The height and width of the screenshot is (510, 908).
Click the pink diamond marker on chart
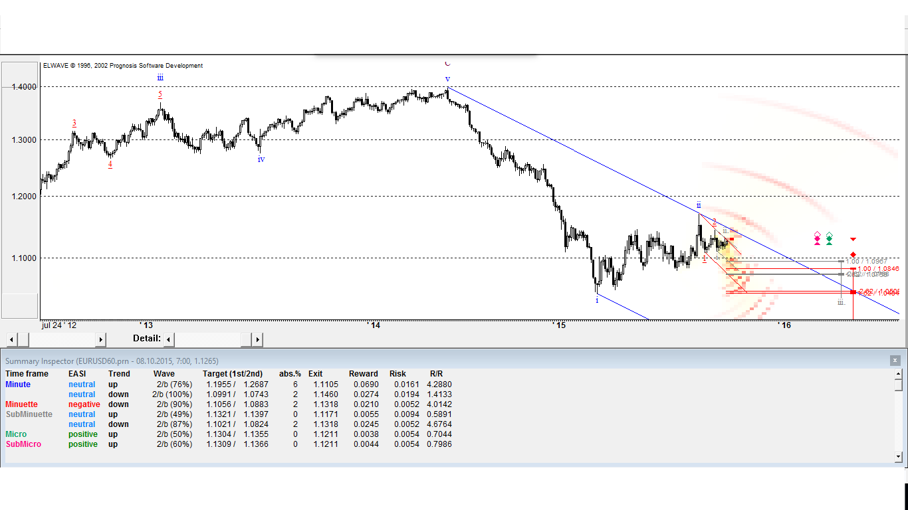point(818,240)
